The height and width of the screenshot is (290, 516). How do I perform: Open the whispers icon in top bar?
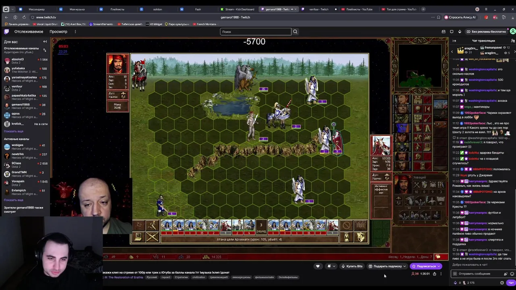[451, 31]
